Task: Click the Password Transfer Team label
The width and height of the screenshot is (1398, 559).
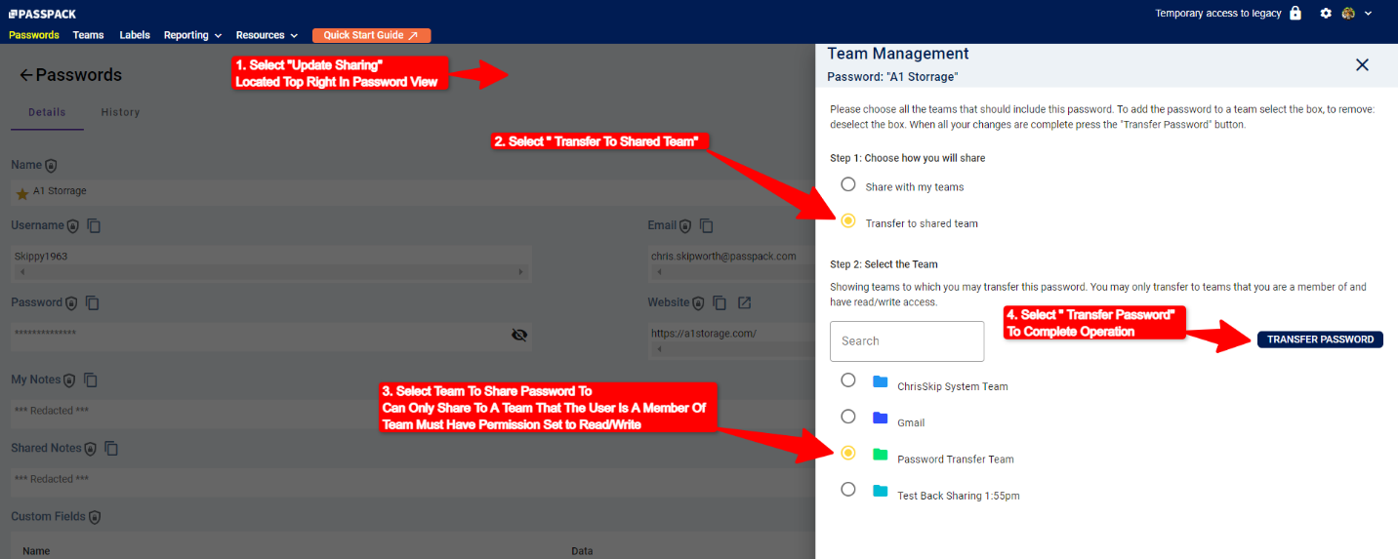Action: point(956,459)
